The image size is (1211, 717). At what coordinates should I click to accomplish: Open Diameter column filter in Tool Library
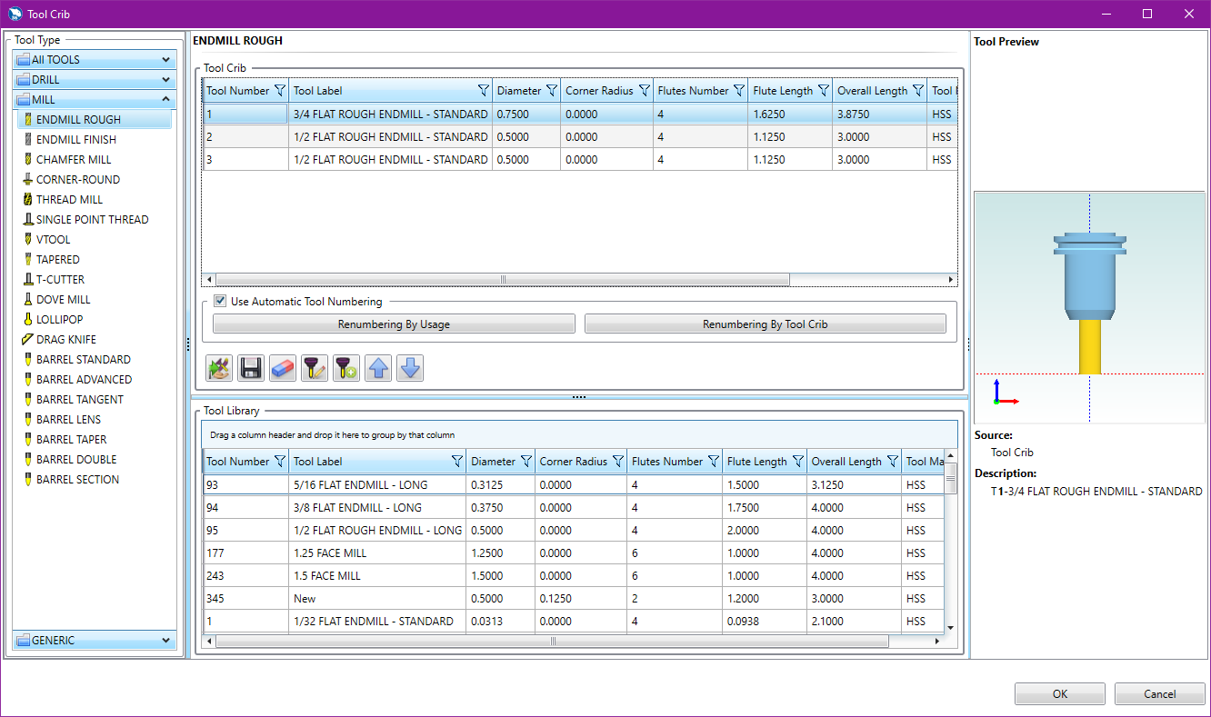click(525, 462)
